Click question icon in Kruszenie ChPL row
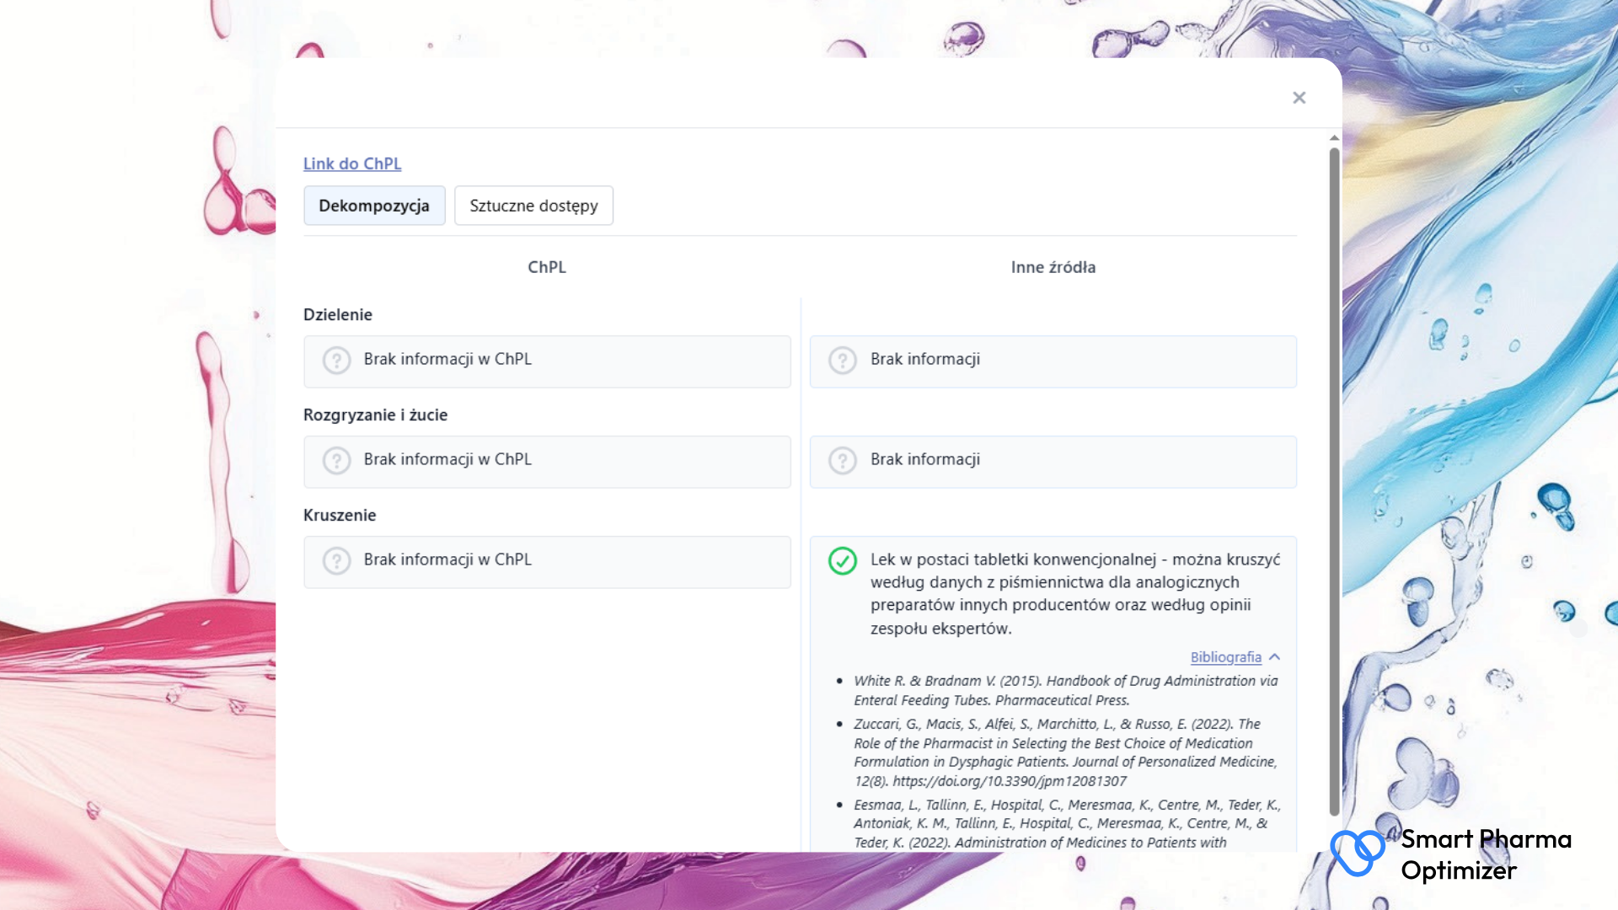 click(336, 561)
